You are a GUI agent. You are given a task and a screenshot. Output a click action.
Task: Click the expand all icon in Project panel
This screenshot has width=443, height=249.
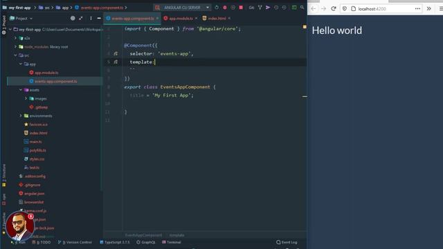pos(81,19)
